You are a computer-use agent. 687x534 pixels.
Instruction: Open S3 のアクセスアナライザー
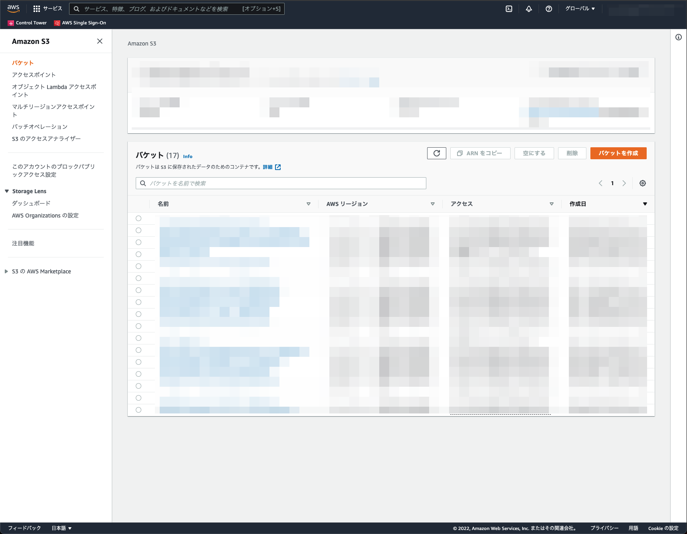point(46,138)
